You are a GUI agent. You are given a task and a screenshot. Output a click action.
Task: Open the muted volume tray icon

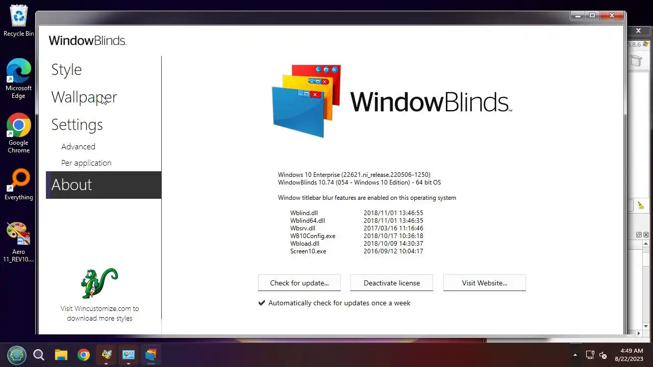(603, 355)
